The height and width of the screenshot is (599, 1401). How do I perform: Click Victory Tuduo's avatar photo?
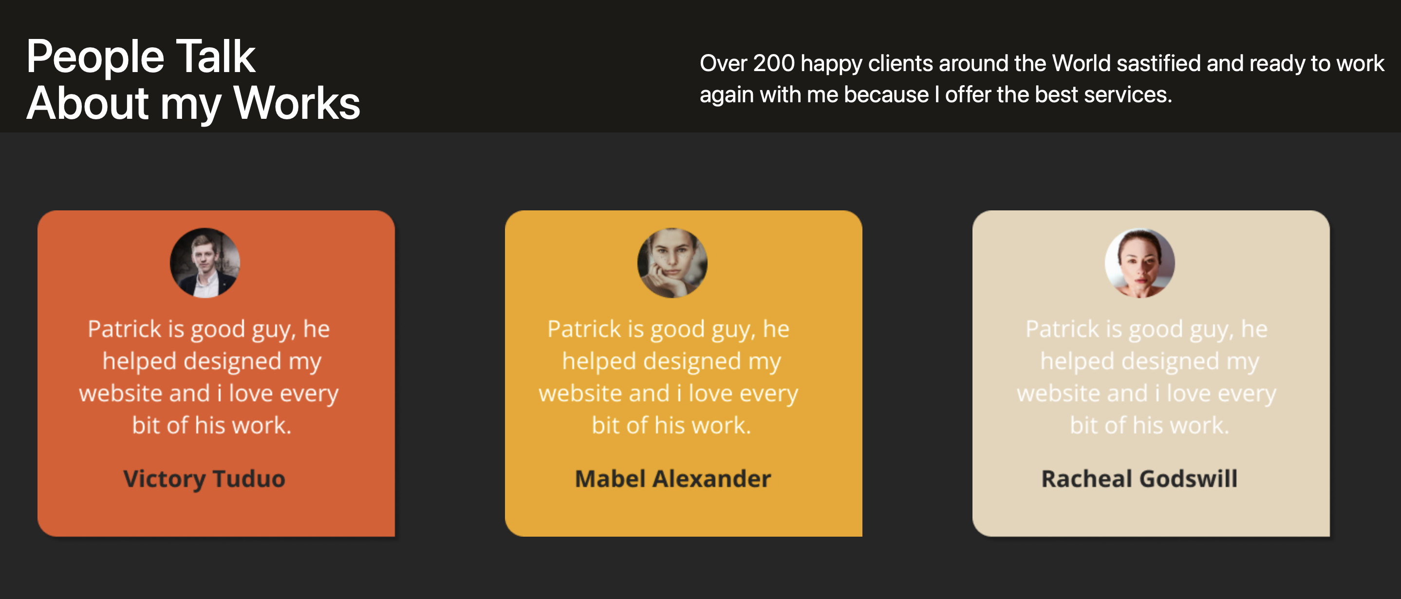click(205, 263)
